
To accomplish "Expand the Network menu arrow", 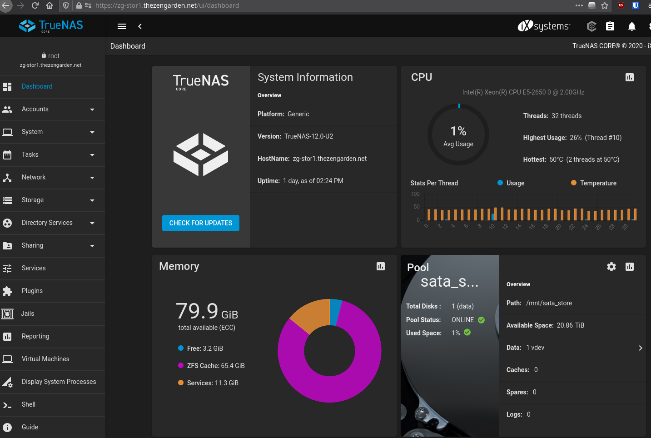I will point(92,178).
